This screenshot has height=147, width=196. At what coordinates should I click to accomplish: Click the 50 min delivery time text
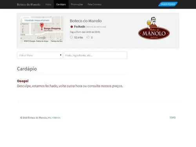click(78, 38)
